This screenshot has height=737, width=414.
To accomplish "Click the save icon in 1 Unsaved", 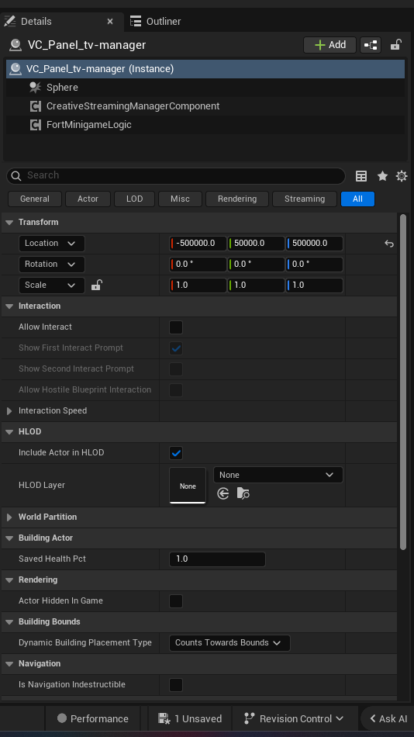I will pyautogui.click(x=164, y=718).
